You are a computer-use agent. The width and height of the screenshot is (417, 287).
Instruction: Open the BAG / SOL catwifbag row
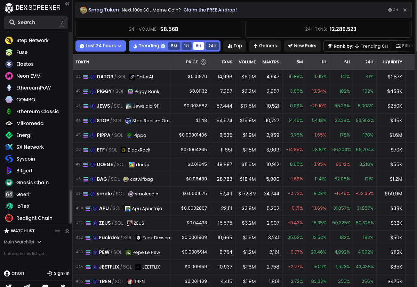243,179
